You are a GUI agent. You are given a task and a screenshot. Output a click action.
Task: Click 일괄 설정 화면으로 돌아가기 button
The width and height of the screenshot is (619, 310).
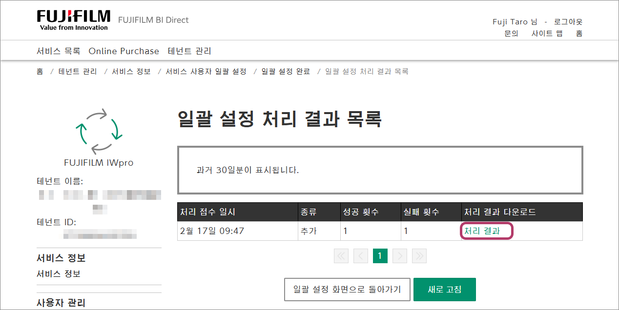347,290
